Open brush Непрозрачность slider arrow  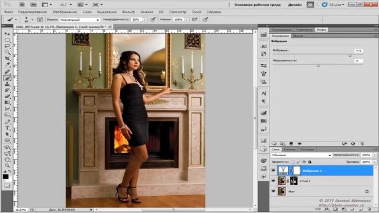coord(144,20)
